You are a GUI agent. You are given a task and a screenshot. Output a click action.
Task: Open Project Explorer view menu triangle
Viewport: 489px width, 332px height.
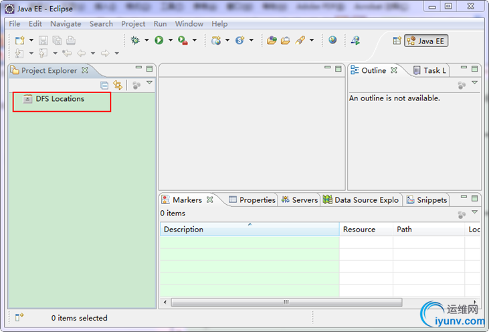click(150, 83)
